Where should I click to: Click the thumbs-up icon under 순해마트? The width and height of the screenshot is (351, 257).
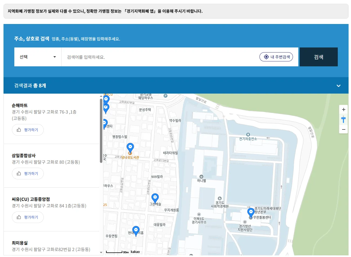coord(19,130)
